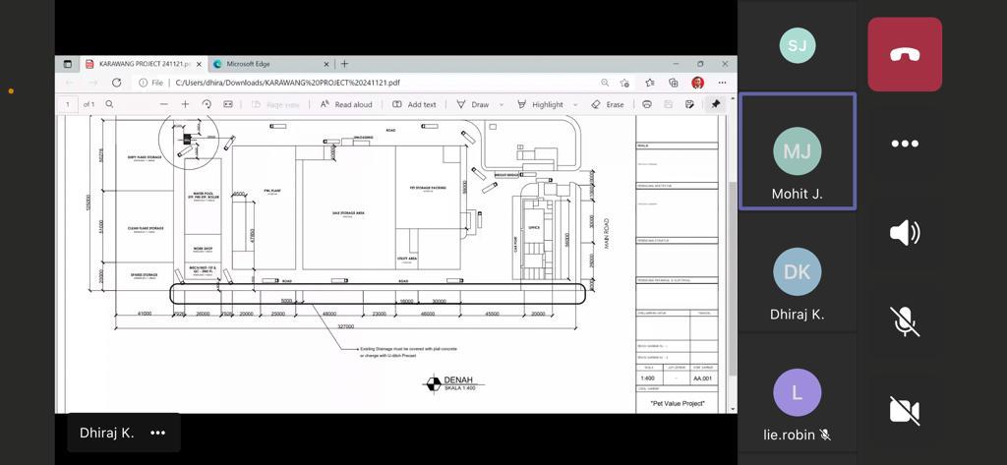Open the Edge settings and more menu

[722, 83]
